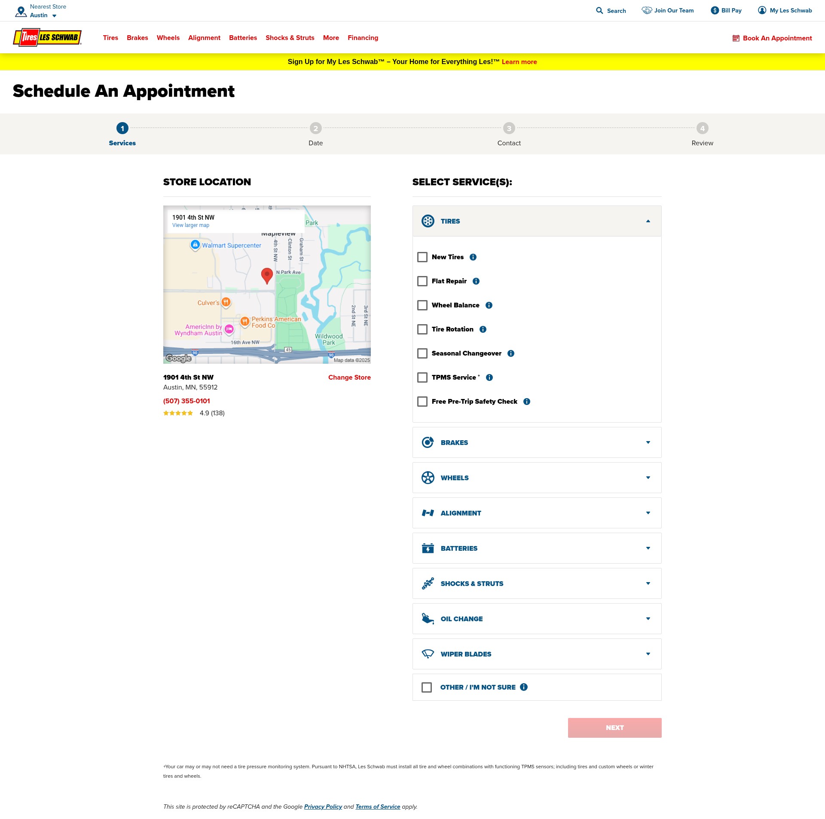Expand the Brakes section arrow
This screenshot has height=819, width=825.
click(648, 442)
